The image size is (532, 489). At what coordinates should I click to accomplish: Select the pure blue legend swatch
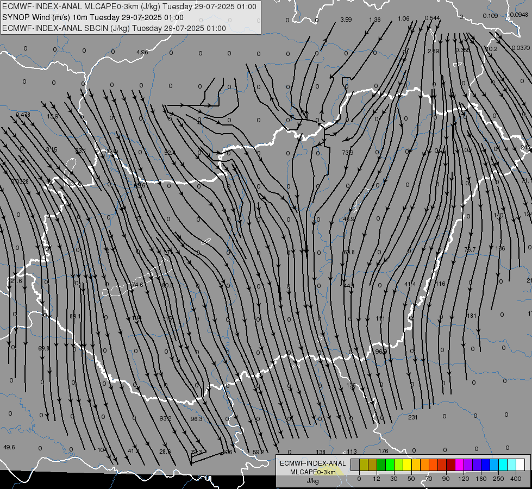(x=485, y=465)
